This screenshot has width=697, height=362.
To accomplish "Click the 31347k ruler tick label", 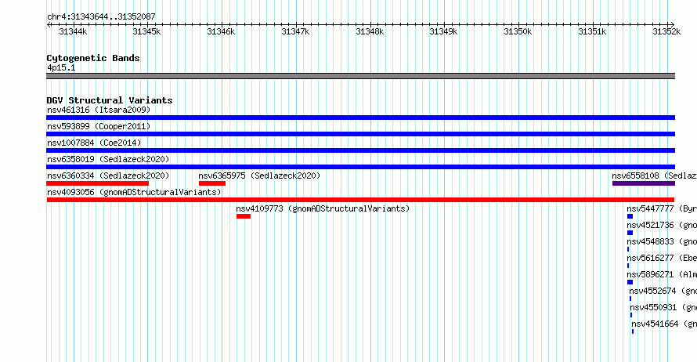I will (295, 31).
